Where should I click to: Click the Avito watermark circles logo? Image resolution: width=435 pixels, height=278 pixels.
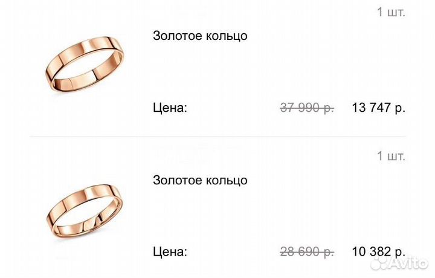379,263
